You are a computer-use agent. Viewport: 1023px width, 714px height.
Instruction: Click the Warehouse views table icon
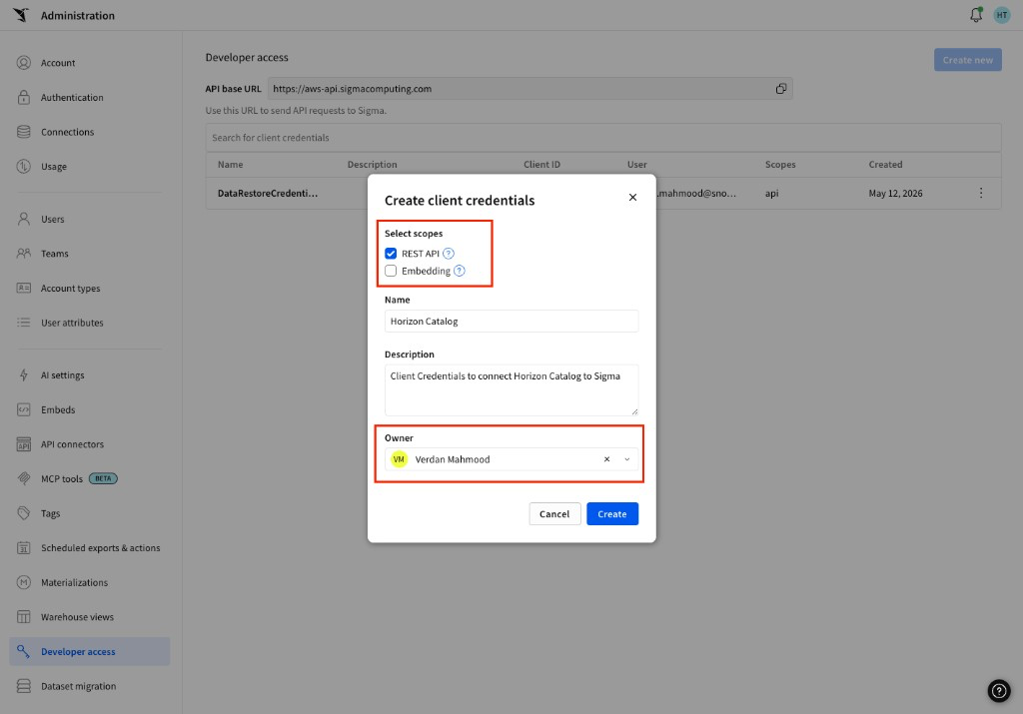24,617
